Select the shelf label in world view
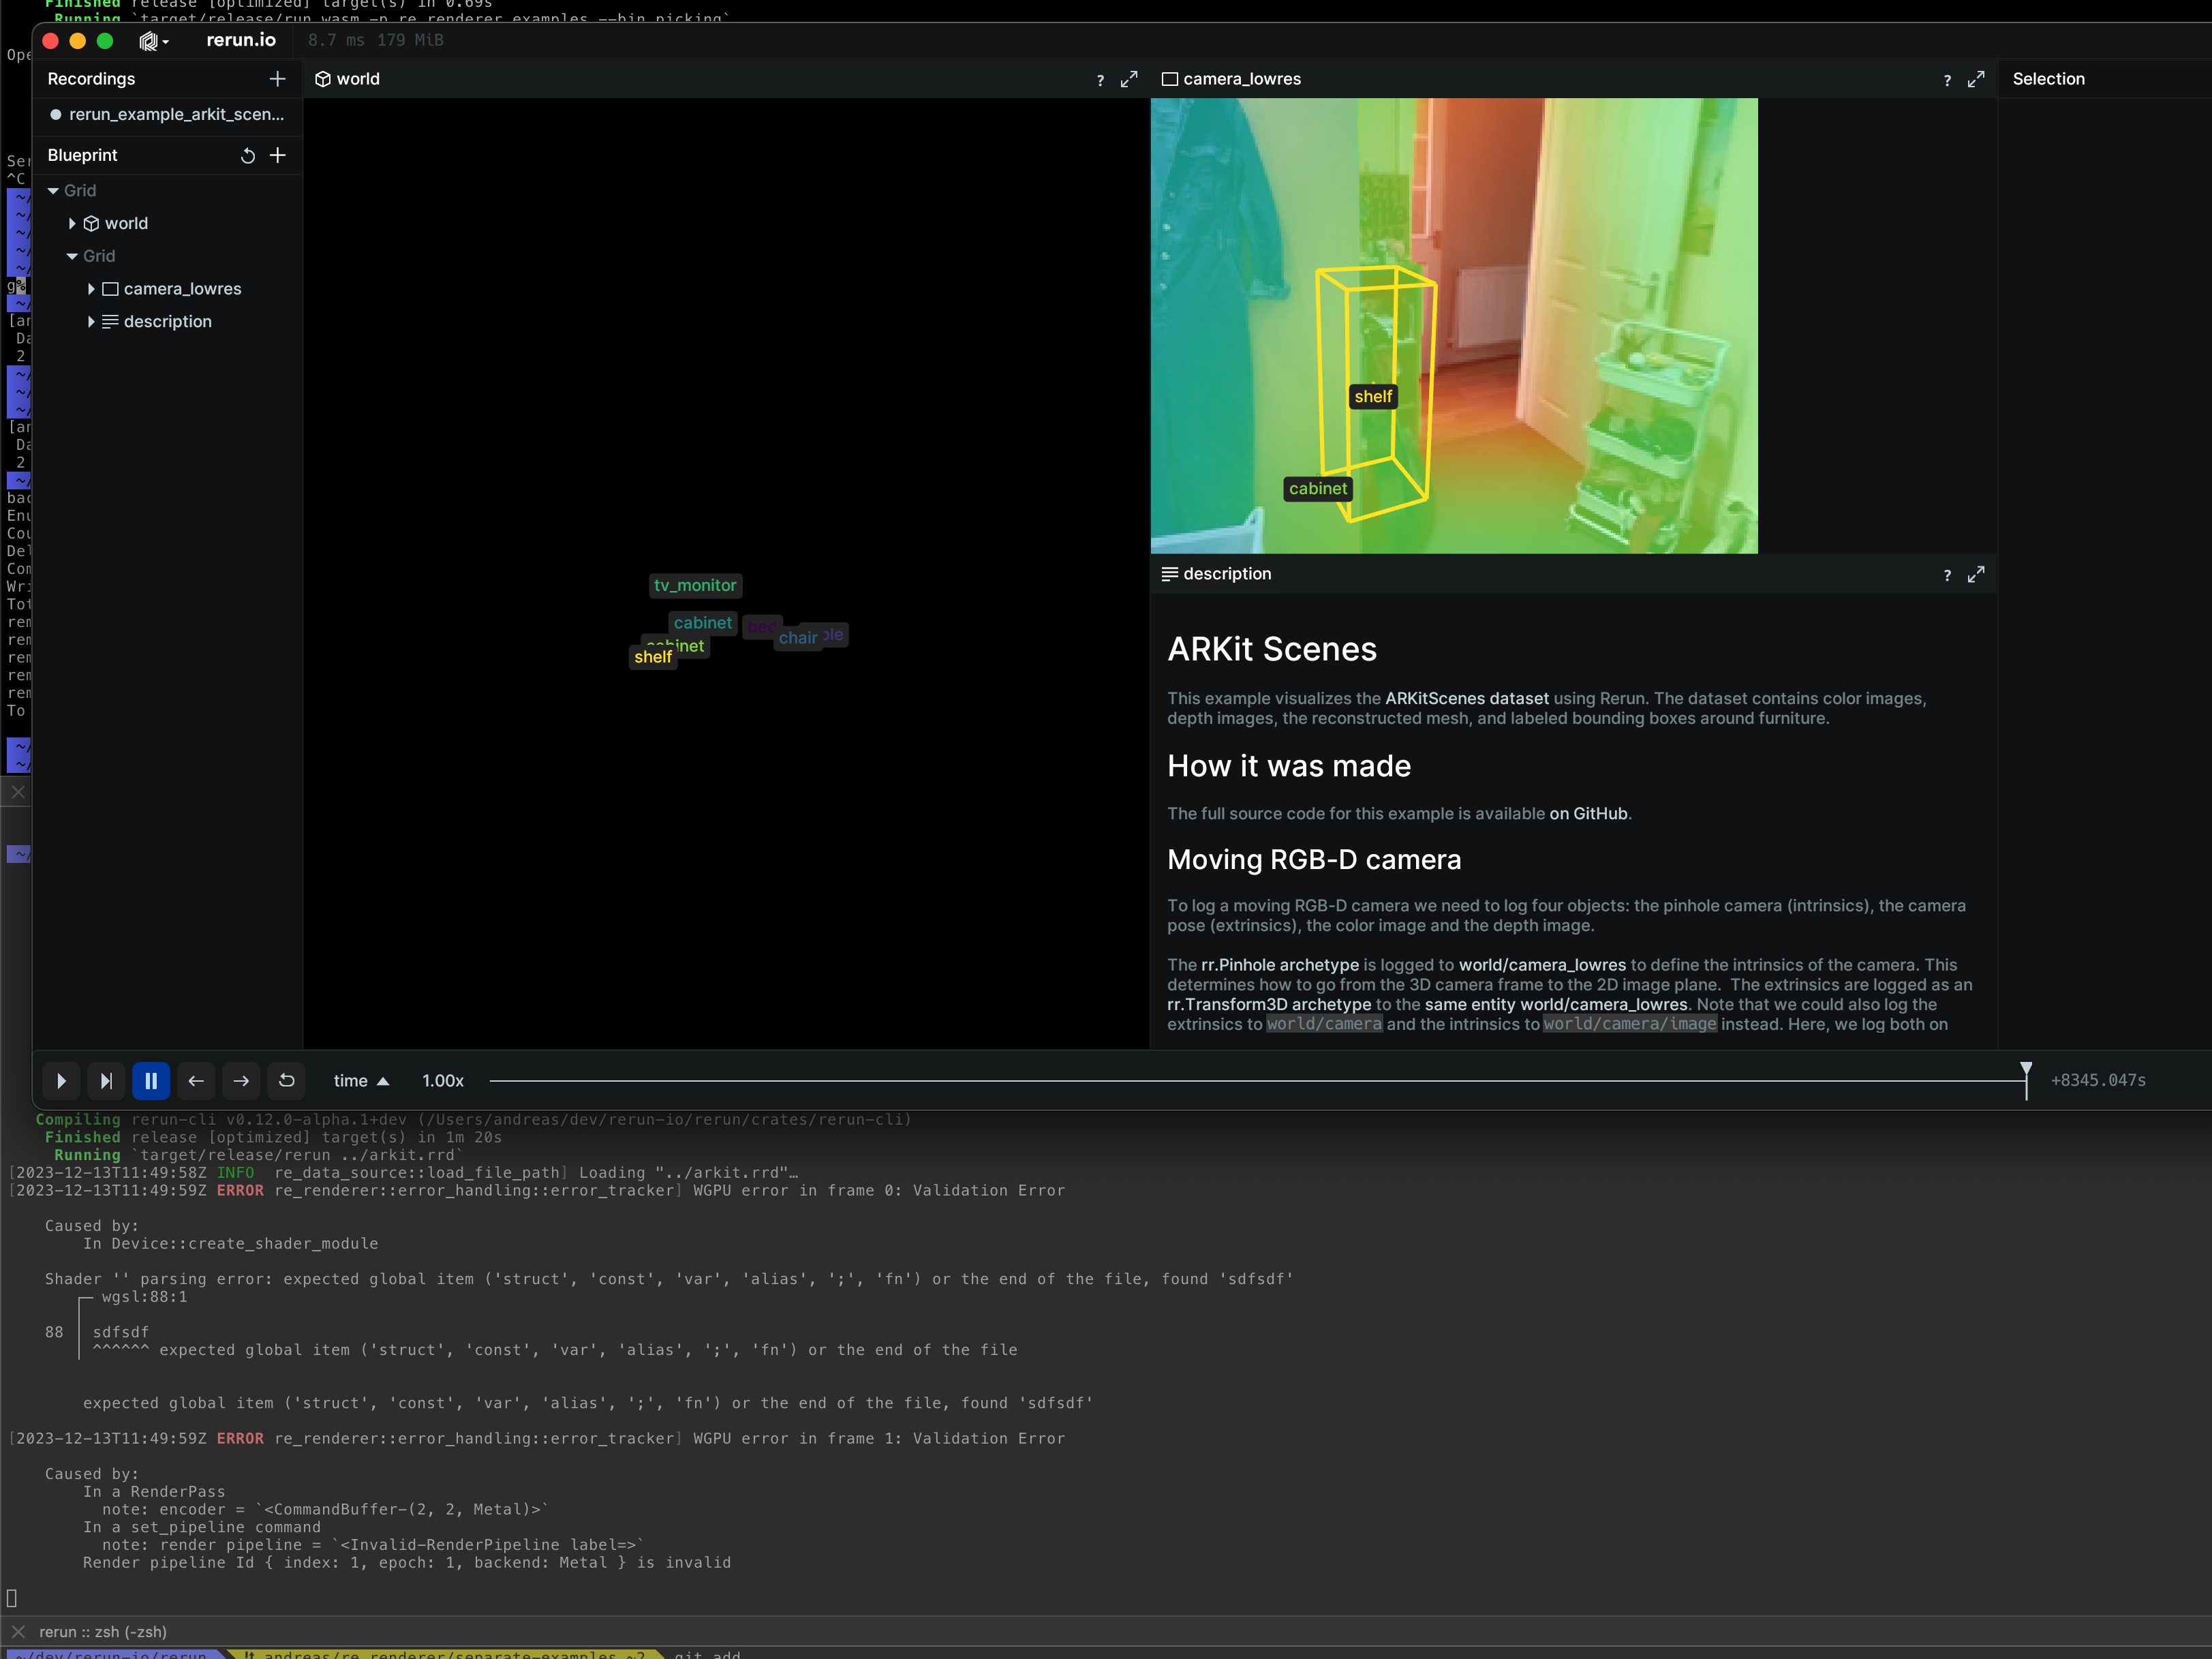 653,657
